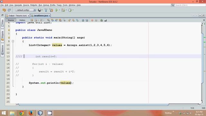206x116 pixels.
Task: Click the Shift Line Left icon
Action: pyautogui.click(x=83, y=20)
